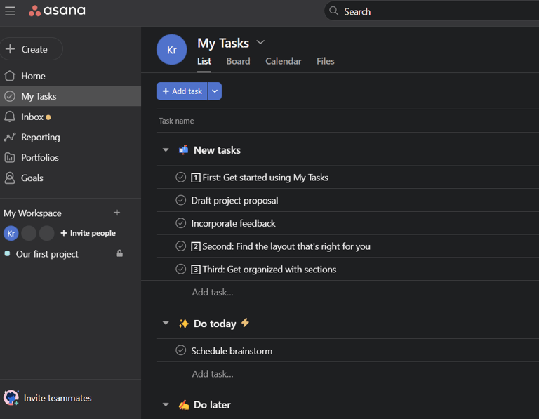Click the teal dot of Our first project
Image resolution: width=539 pixels, height=419 pixels.
pos(7,253)
